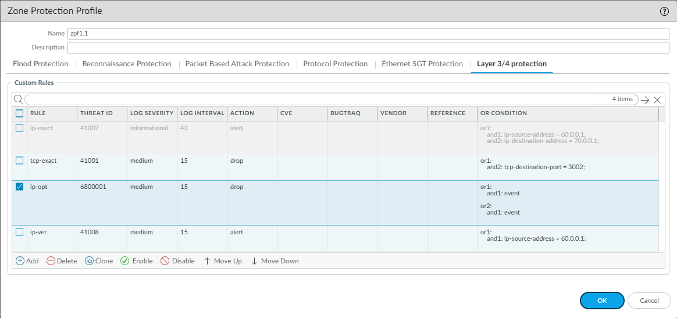Uncheck the ip-opt rule checkbox

(x=20, y=187)
